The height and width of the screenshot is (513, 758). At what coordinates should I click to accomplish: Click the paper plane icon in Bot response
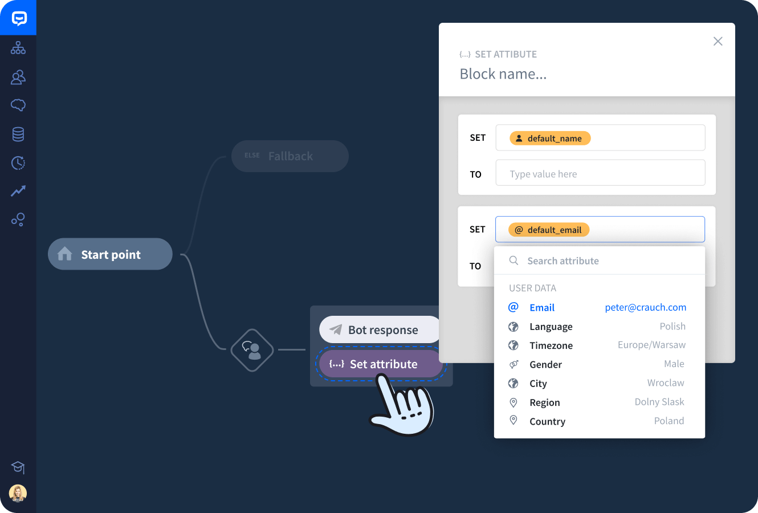pyautogui.click(x=336, y=329)
